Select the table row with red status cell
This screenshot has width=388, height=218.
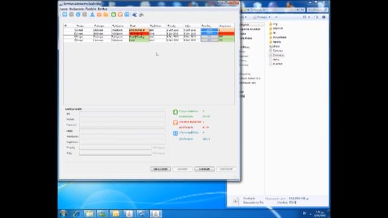(149, 33)
